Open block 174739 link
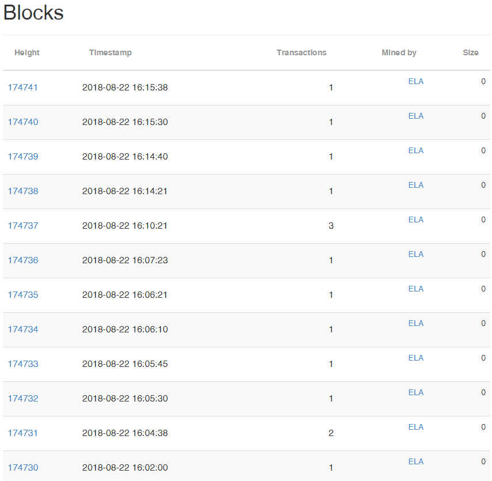This screenshot has width=492, height=481. (23, 157)
